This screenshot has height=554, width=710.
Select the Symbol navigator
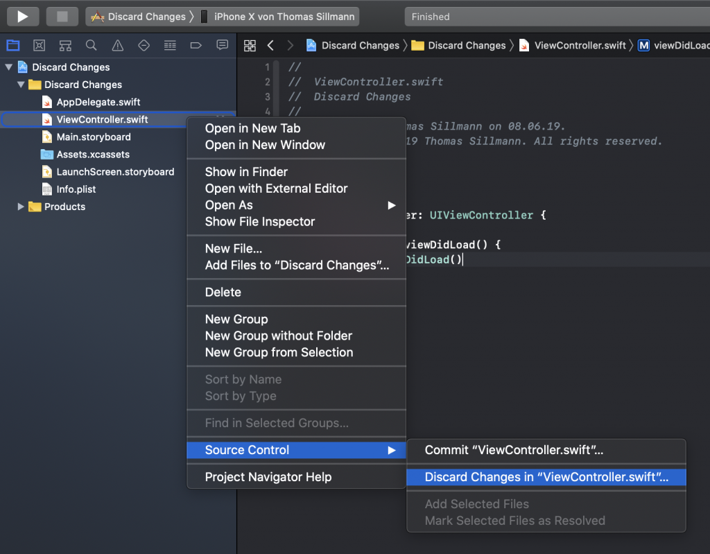pyautogui.click(x=65, y=45)
